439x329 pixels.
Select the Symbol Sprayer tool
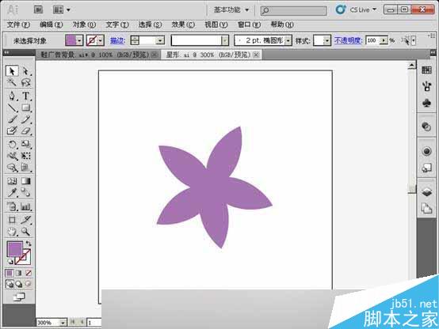(12, 206)
